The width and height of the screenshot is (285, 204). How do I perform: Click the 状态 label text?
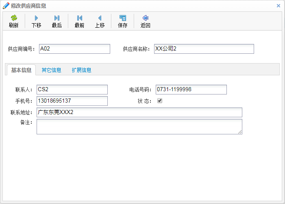point(144,101)
